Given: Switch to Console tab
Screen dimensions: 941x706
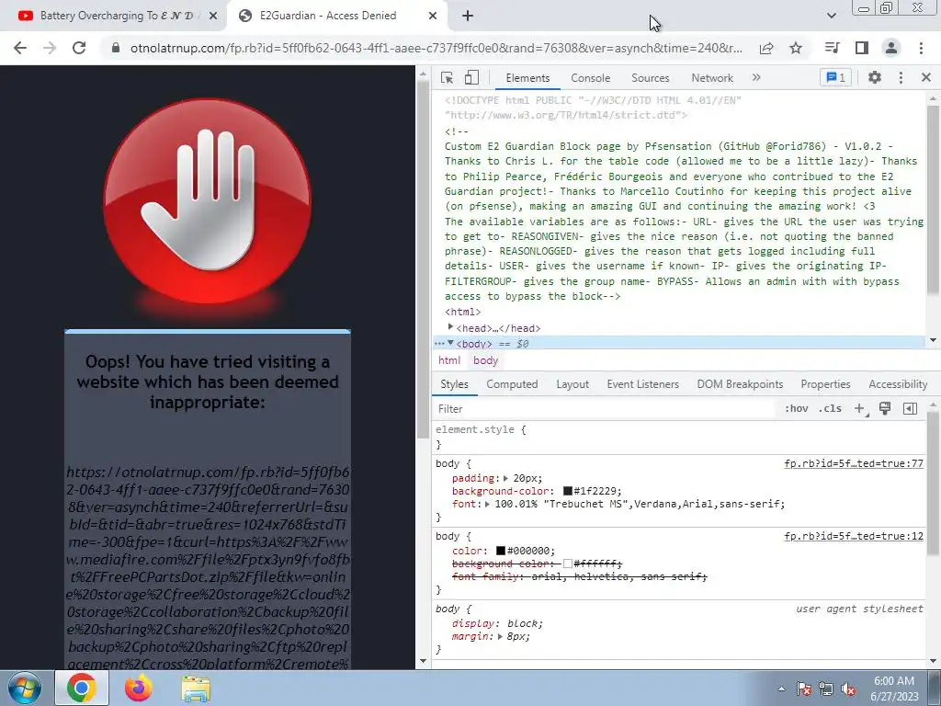Looking at the screenshot, I should click(591, 78).
